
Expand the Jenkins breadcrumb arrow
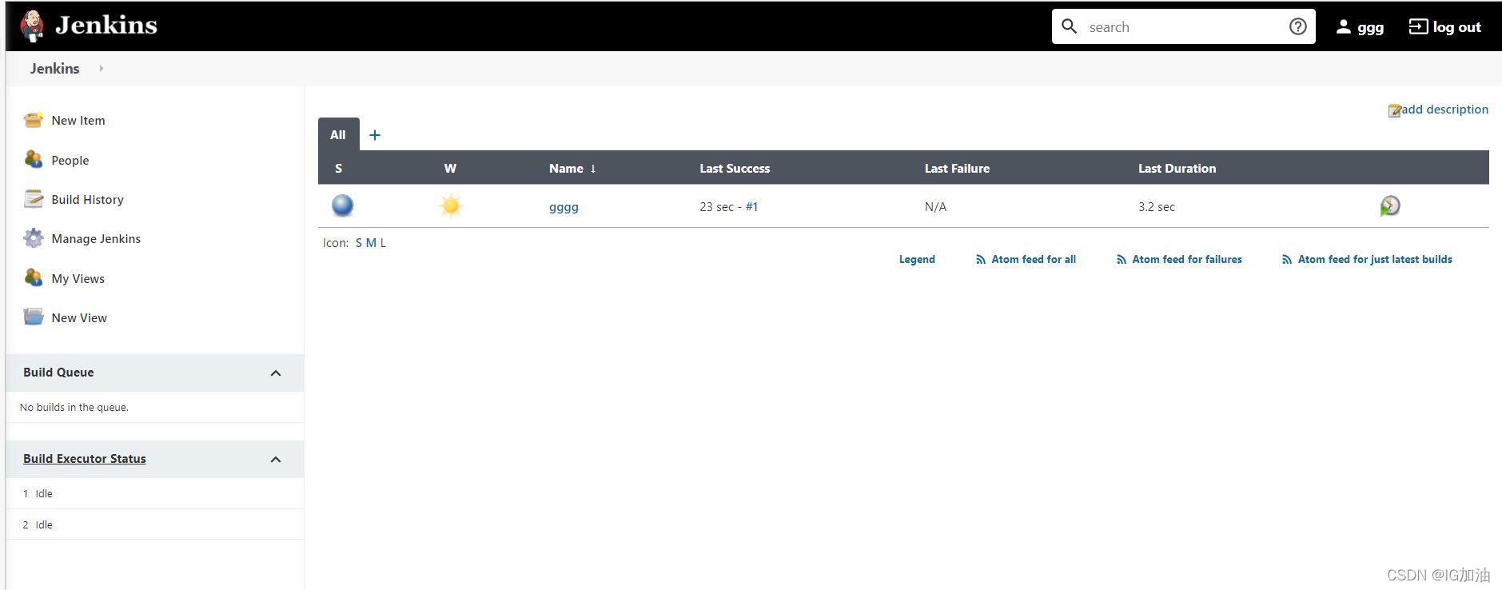pyautogui.click(x=101, y=69)
